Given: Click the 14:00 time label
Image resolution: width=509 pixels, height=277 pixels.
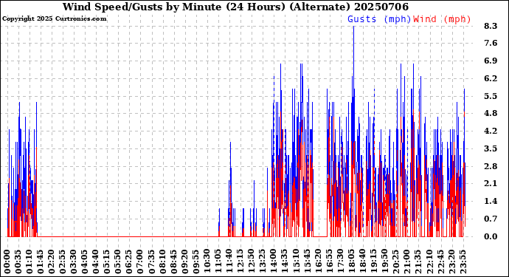Looking at the screenshot, I should pos(274,261).
